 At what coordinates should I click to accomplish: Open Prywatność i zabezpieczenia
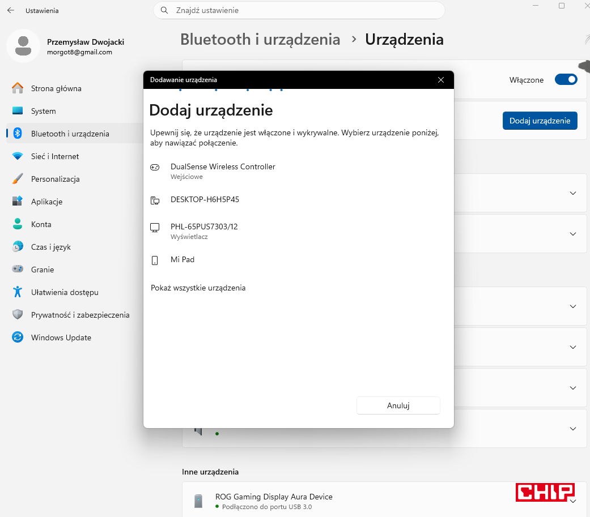pyautogui.click(x=74, y=314)
